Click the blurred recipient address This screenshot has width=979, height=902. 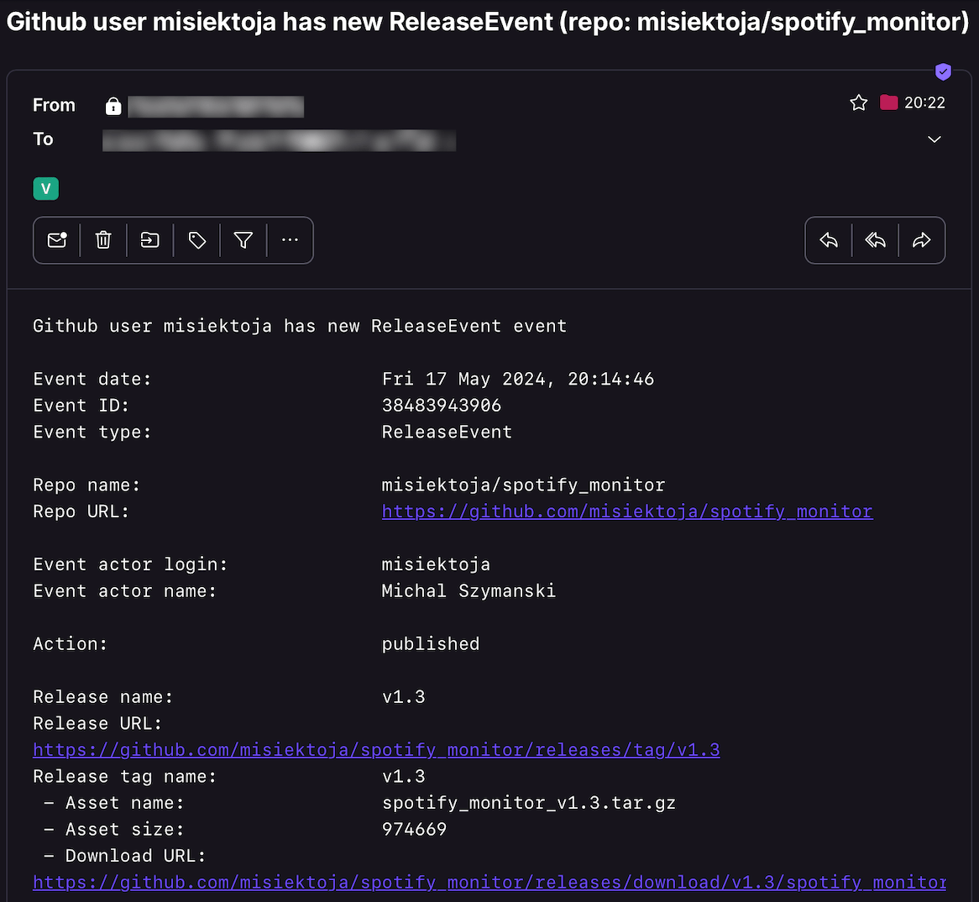point(279,140)
